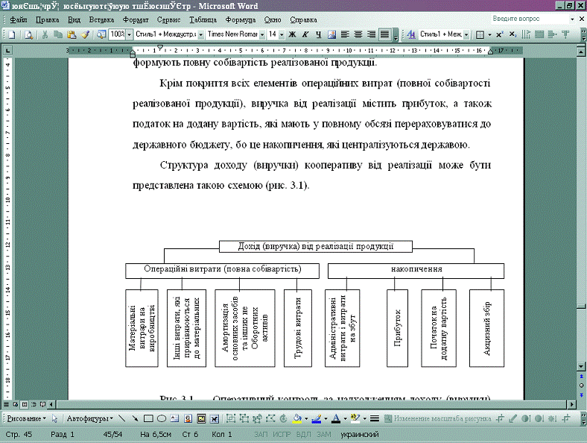Toggle ИСПР track changes in status bar
The height and width of the screenshot is (443, 587).
coord(282,434)
